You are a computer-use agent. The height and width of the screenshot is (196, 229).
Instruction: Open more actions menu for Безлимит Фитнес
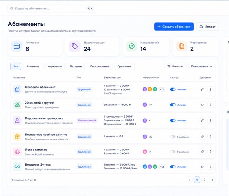pos(210,167)
